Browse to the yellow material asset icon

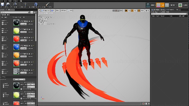tap(32, 29)
